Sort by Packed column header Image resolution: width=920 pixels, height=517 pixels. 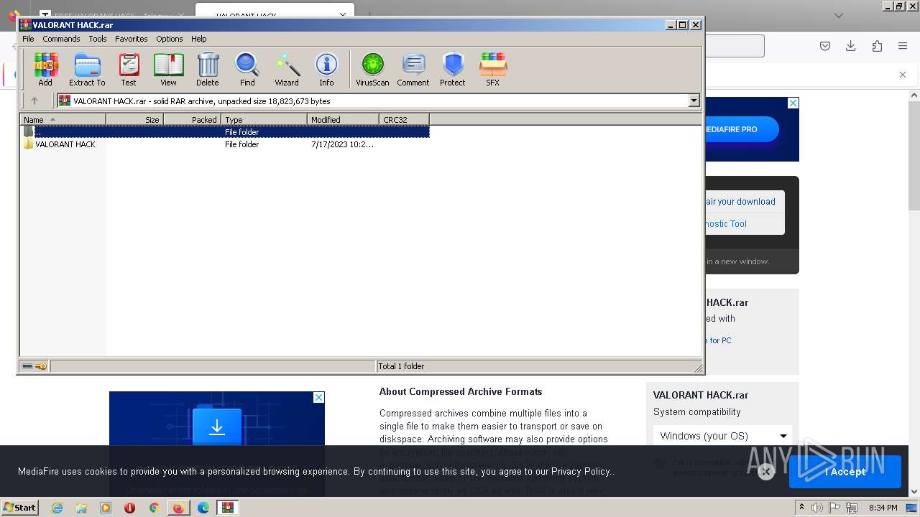(x=192, y=120)
